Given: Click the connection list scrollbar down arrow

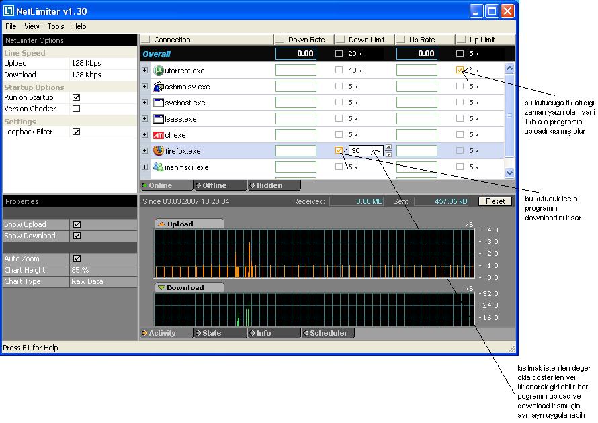Looking at the screenshot, I should [x=509, y=173].
